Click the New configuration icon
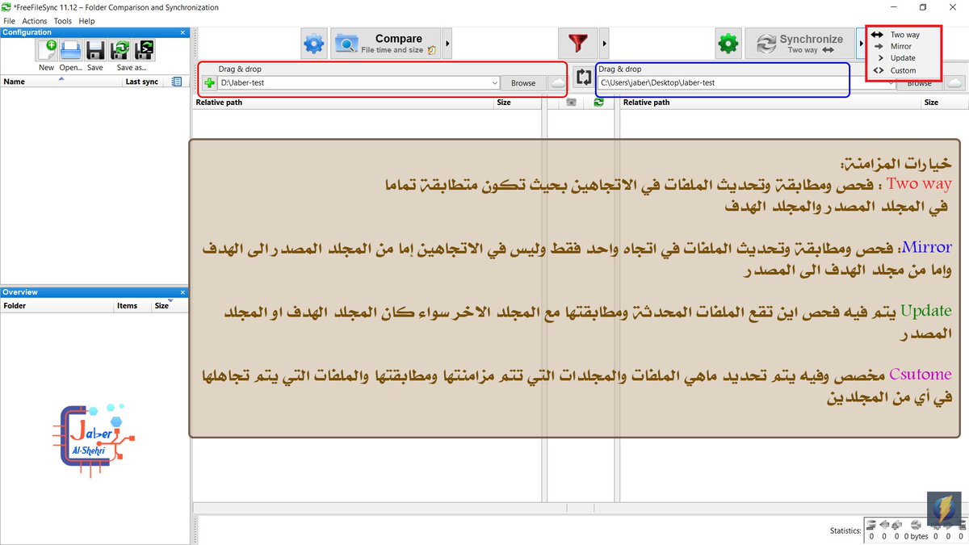969x545 pixels. (x=46, y=50)
